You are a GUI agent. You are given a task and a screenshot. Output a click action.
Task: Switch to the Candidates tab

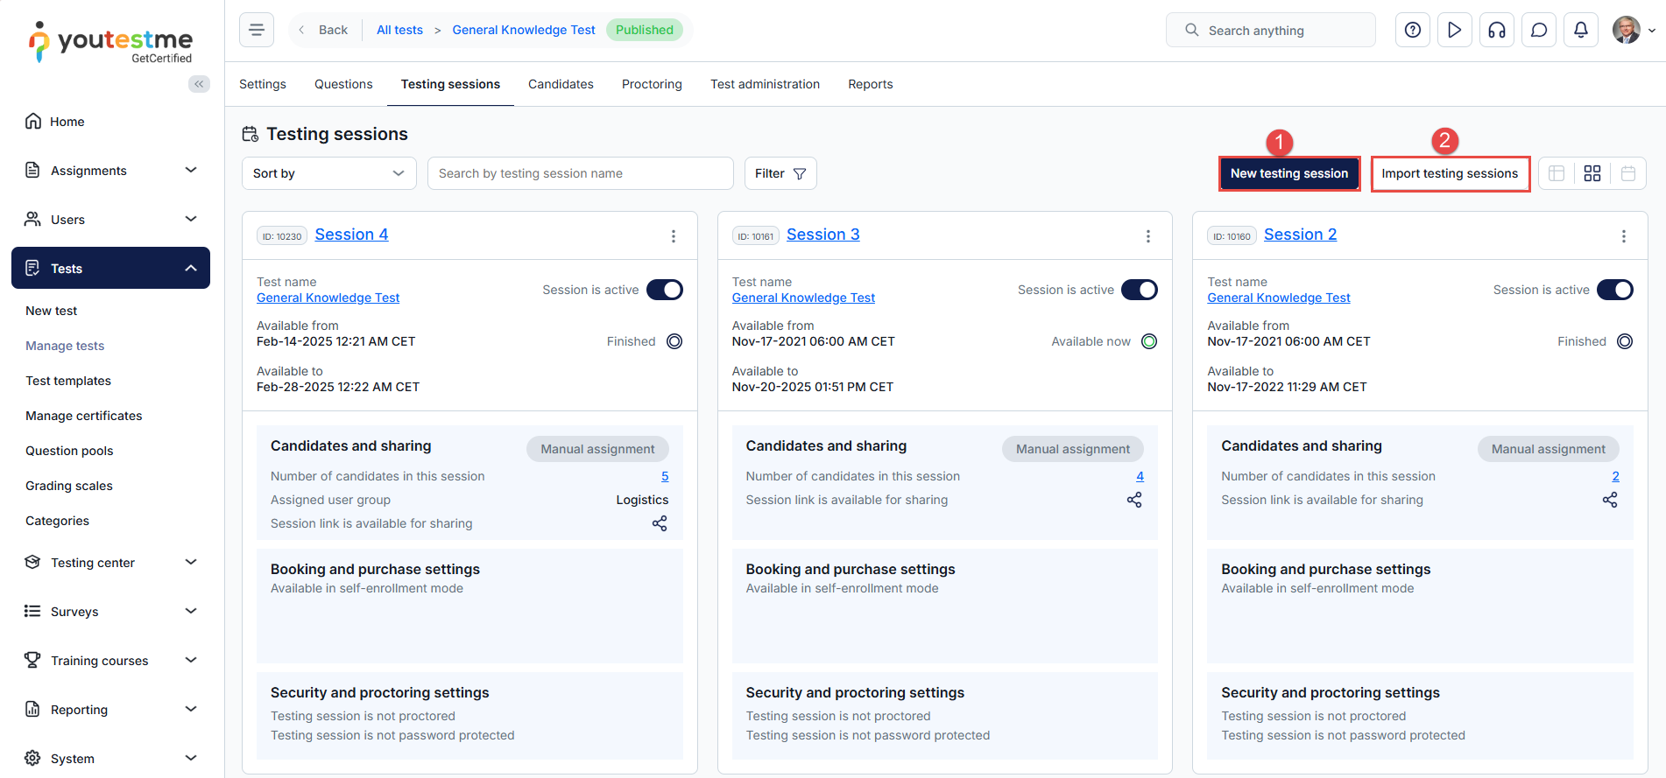pyautogui.click(x=561, y=84)
